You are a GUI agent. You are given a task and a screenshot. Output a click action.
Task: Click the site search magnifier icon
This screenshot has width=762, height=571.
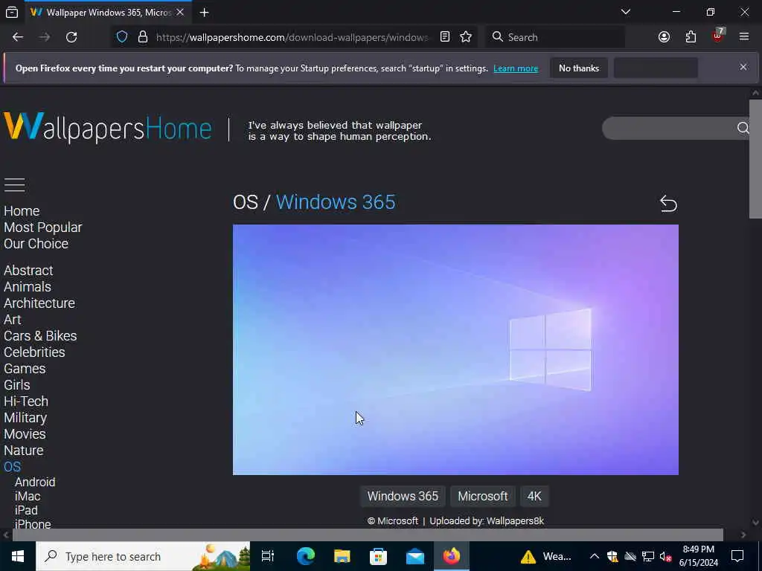pyautogui.click(x=743, y=128)
